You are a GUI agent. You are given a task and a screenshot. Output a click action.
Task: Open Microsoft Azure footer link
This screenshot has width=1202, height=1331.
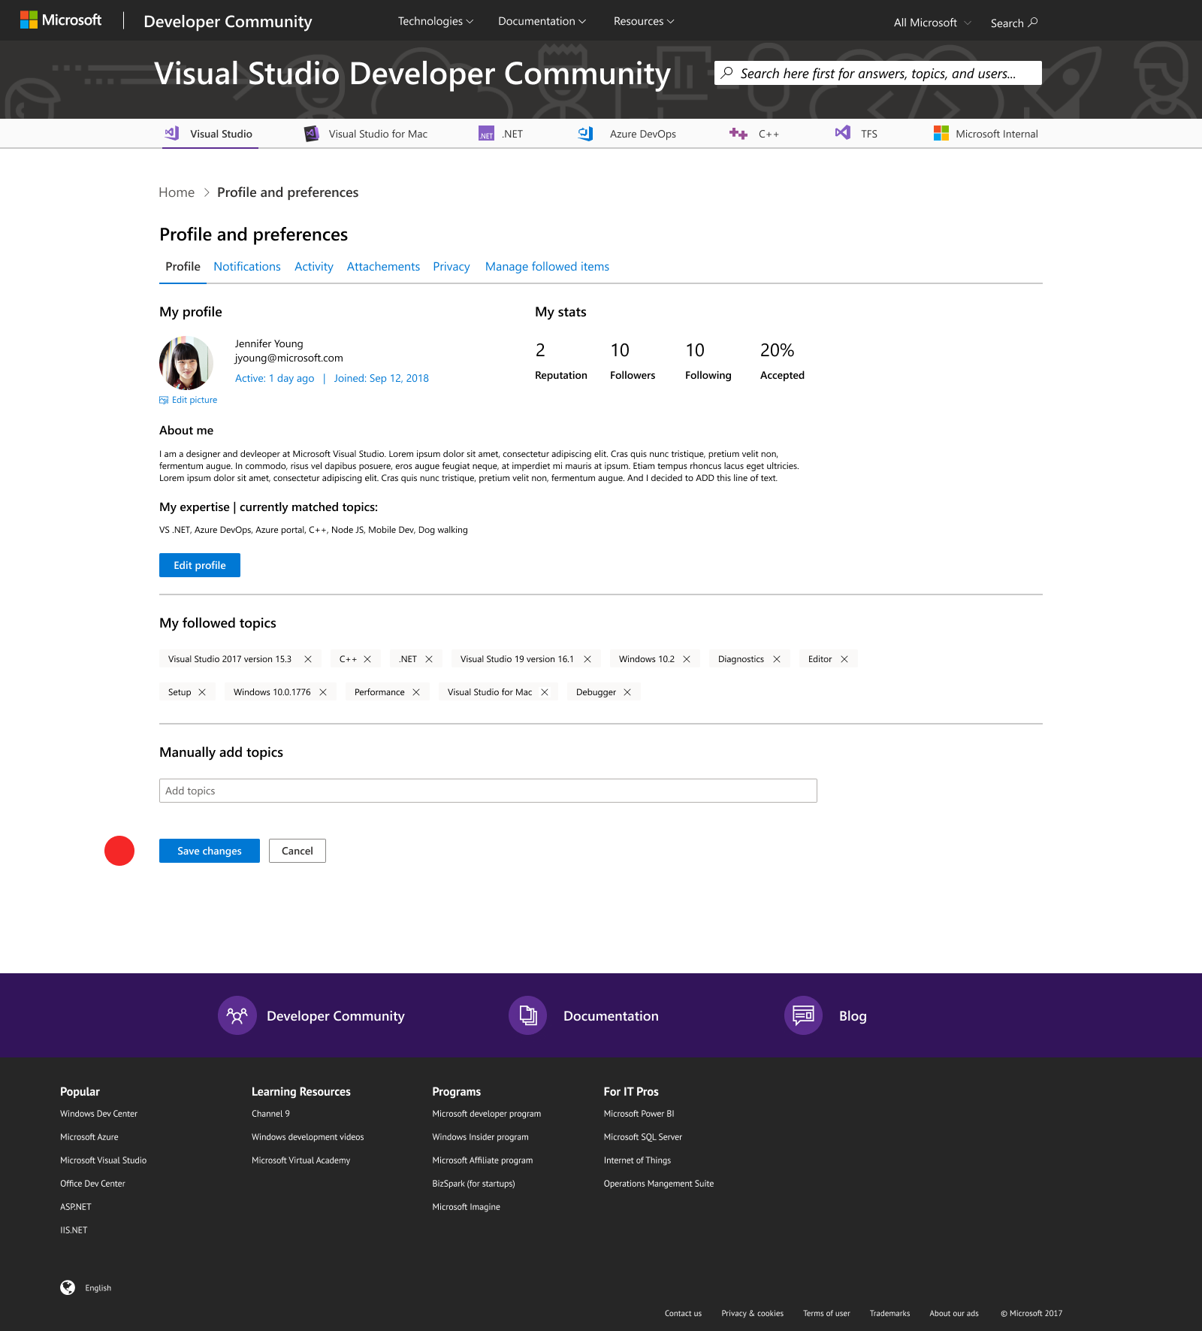coord(89,1137)
